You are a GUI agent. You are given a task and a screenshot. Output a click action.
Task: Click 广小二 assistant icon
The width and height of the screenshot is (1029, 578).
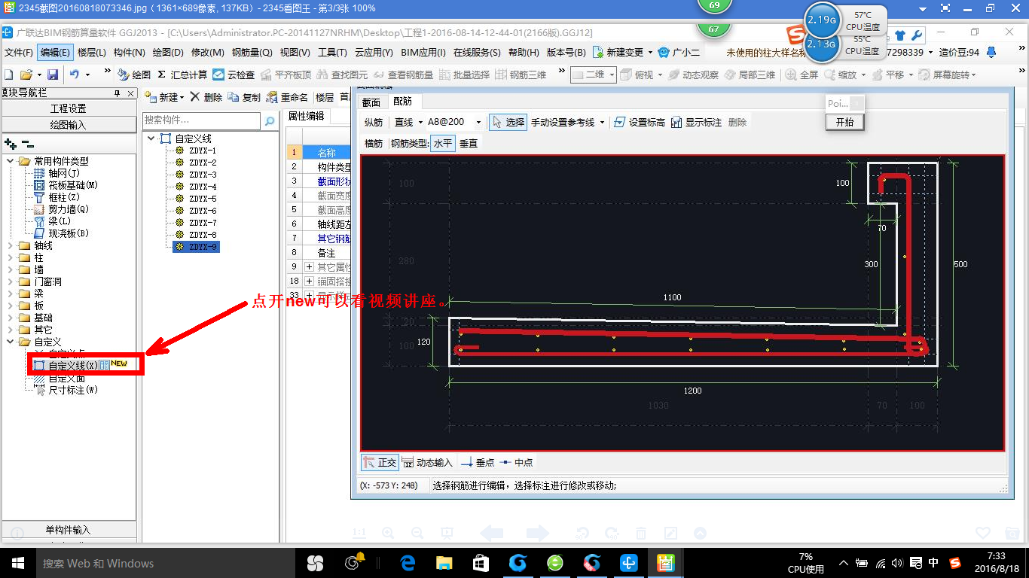pyautogui.click(x=679, y=52)
